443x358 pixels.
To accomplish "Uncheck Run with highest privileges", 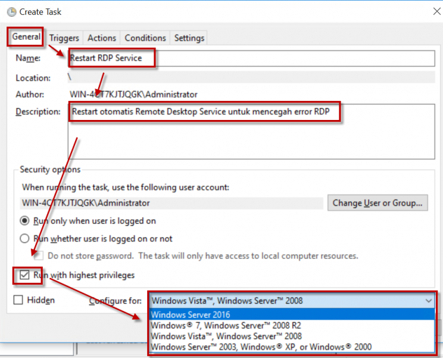I will [24, 275].
